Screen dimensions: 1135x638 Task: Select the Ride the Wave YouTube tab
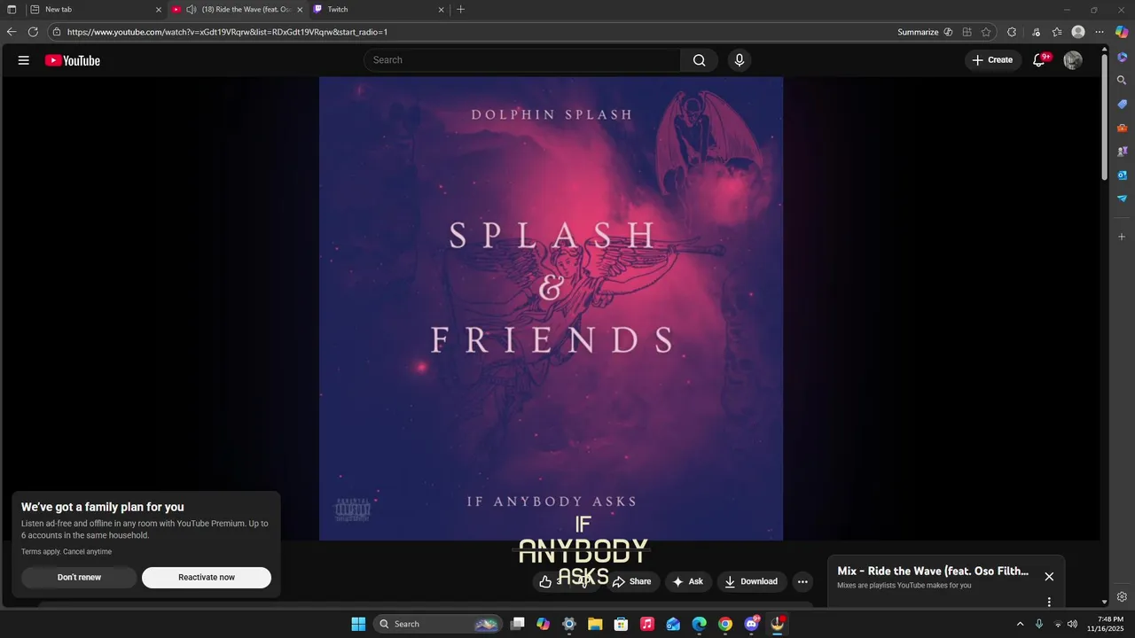pyautogui.click(x=237, y=10)
